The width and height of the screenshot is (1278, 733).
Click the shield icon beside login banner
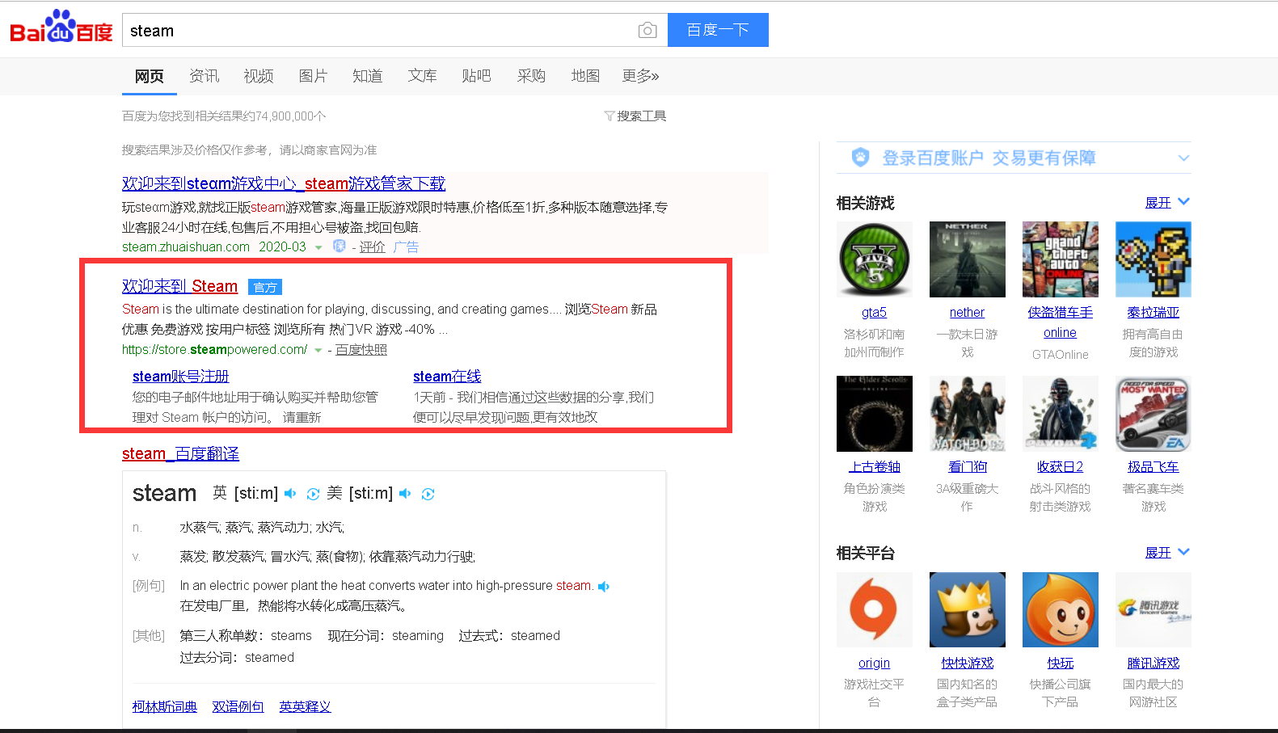coord(861,158)
